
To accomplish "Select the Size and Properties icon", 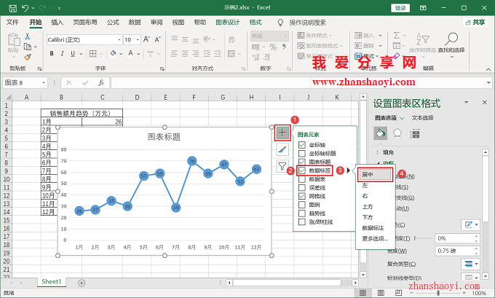I will click(x=415, y=133).
